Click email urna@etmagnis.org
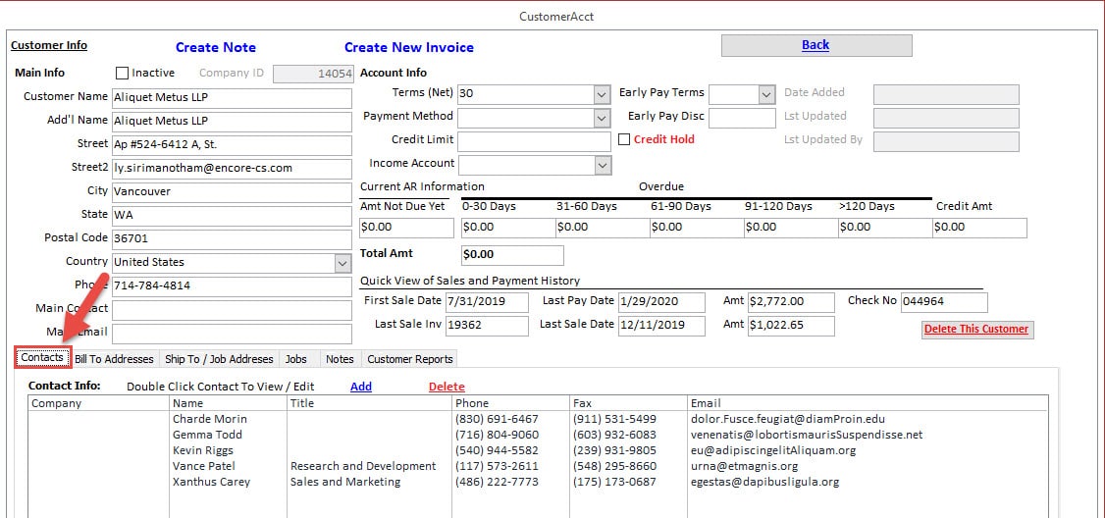This screenshot has height=518, width=1105. click(745, 467)
